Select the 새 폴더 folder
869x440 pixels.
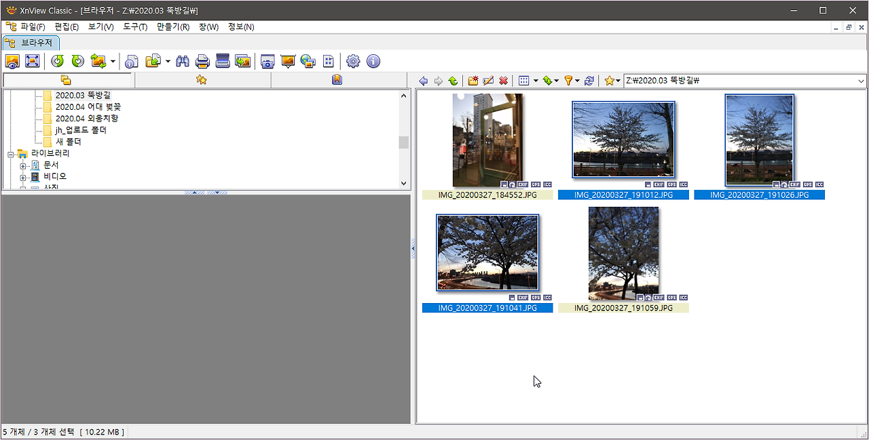pos(69,142)
